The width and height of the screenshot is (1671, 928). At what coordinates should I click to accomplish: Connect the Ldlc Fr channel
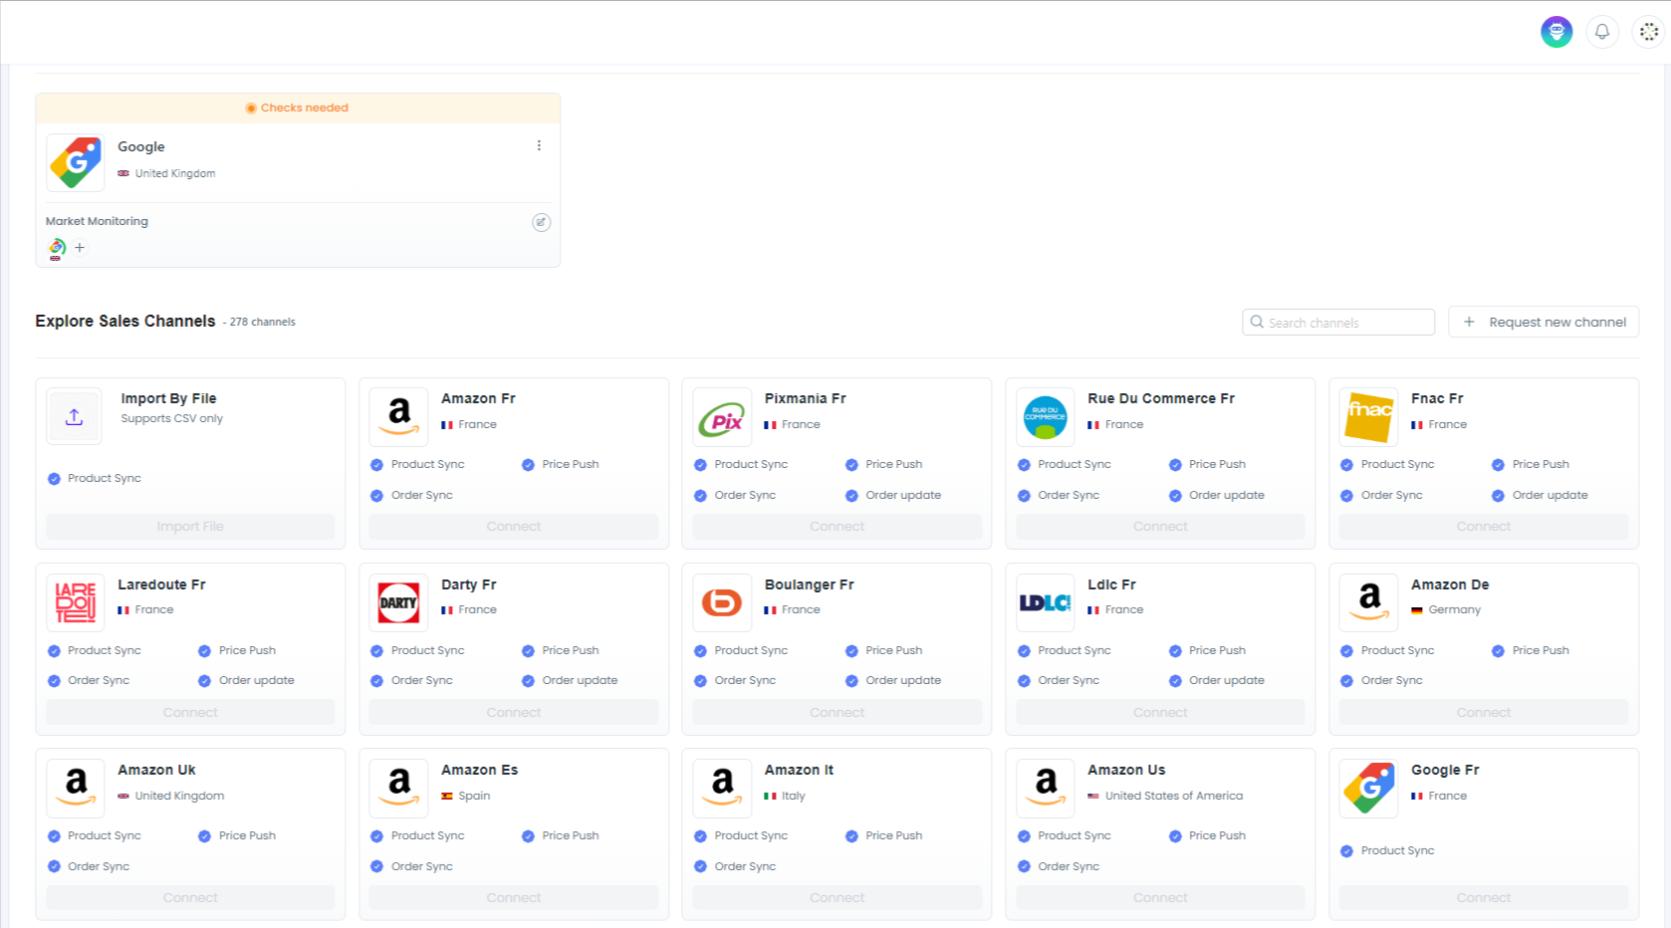(x=1160, y=712)
